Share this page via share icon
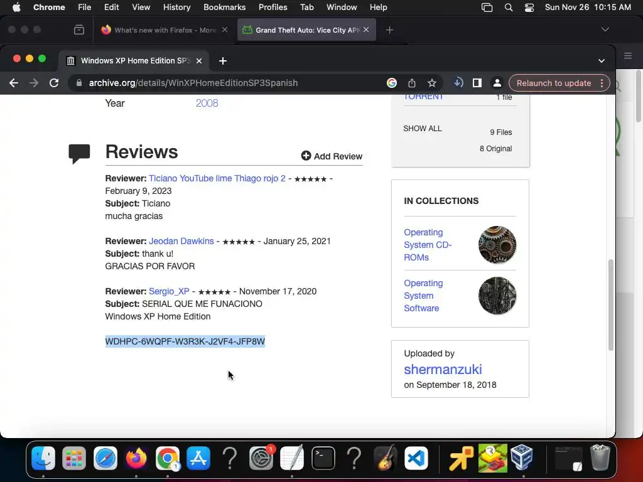 (412, 83)
